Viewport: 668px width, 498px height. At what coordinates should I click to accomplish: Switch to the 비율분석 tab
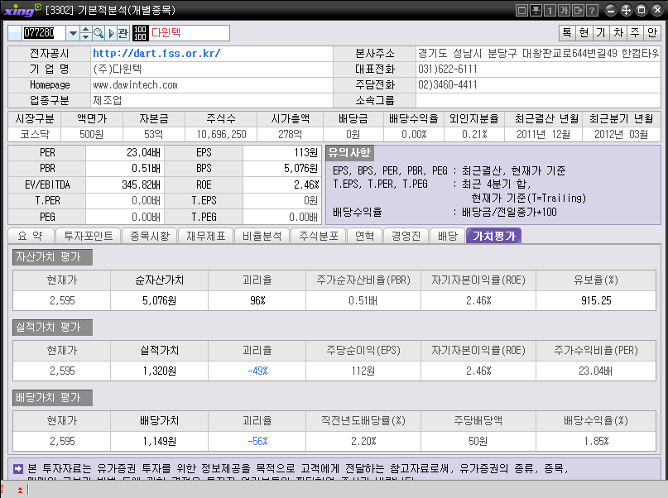(262, 236)
